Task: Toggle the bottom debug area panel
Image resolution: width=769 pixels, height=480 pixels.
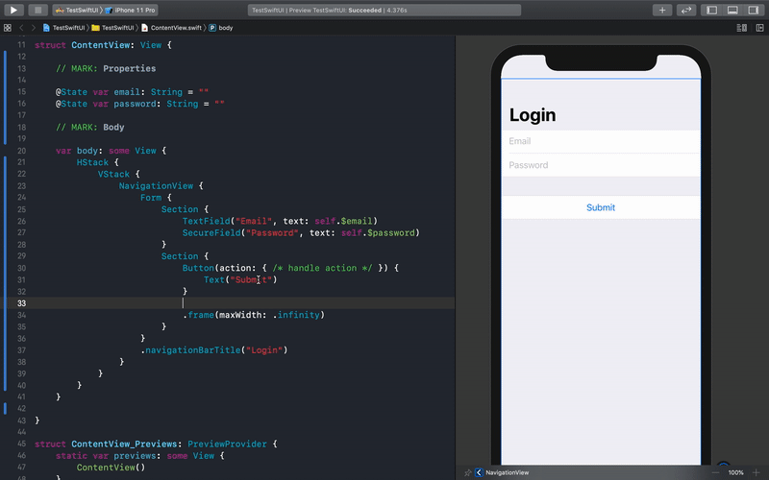Action: coord(732,10)
